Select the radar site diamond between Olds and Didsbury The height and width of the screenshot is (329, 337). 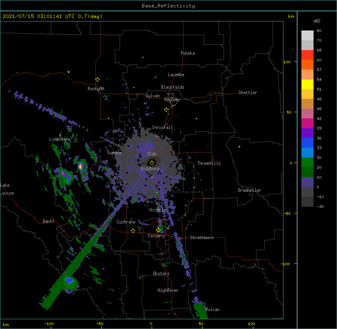point(152,163)
